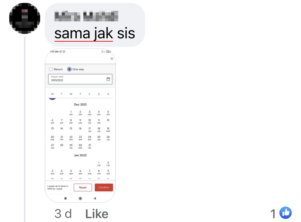The image size is (301, 222).
Task: Open the commenter's profile picture
Action: [x=25, y=18]
